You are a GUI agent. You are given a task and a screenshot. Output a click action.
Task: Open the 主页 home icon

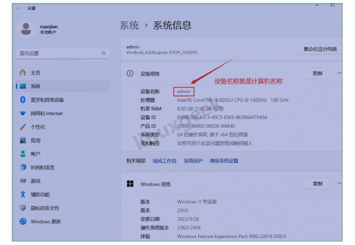pyautogui.click(x=23, y=73)
